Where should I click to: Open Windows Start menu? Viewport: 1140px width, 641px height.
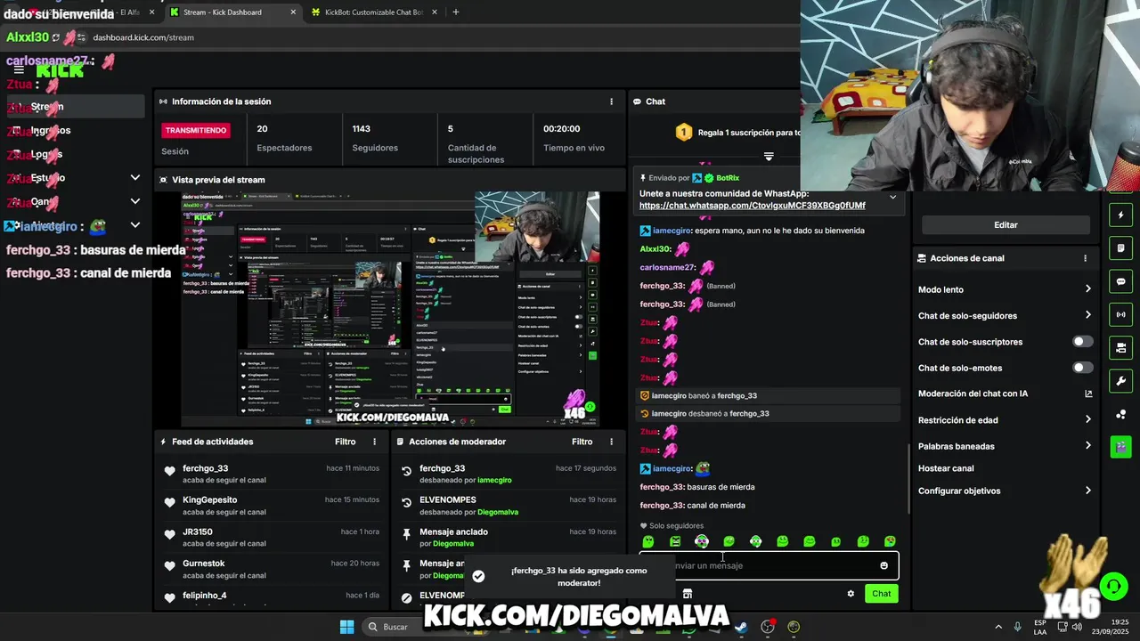[x=346, y=627]
